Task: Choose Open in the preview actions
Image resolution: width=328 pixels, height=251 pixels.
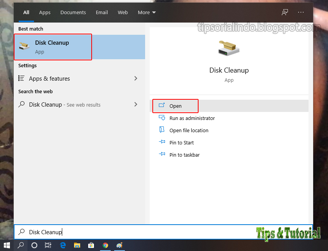Action: tap(229, 106)
